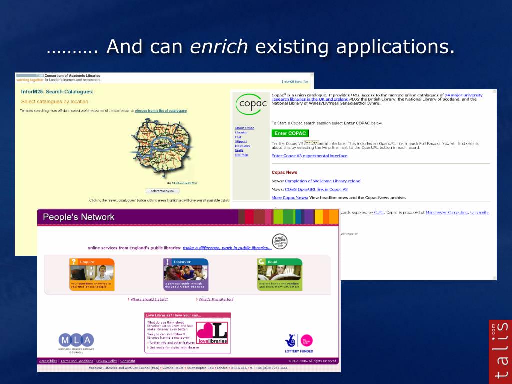Click the Lottery Funded crossed-fingers logo
This screenshot has width=512, height=384.
(290, 341)
